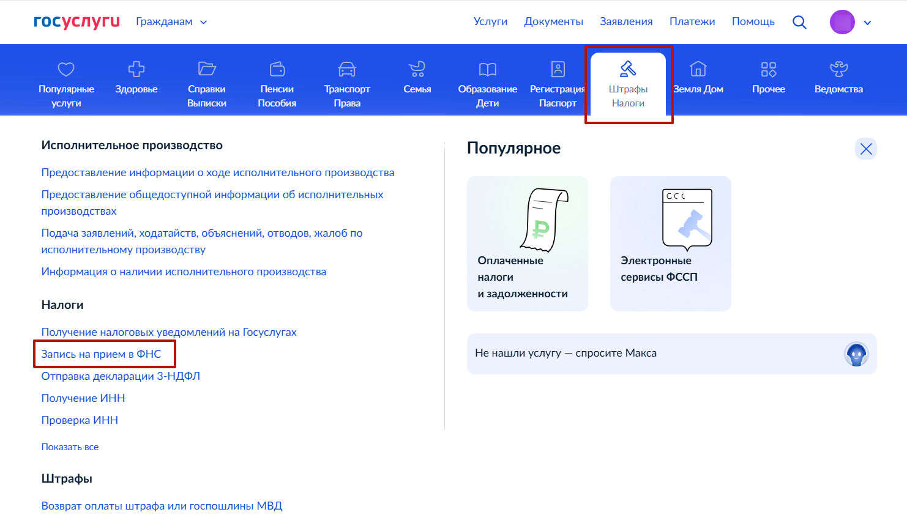The image size is (907, 523).
Task: Expand the Гражданам dropdown
Action: pos(171,22)
